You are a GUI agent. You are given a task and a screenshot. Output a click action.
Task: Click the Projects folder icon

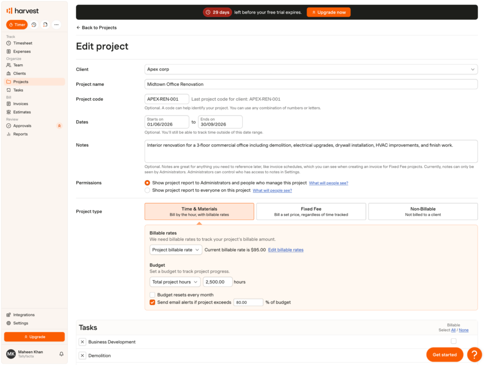point(9,82)
